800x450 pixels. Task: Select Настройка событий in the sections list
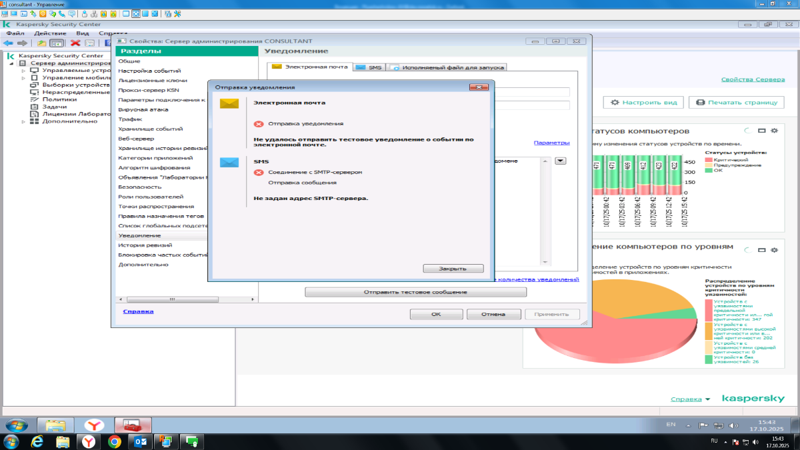(149, 71)
